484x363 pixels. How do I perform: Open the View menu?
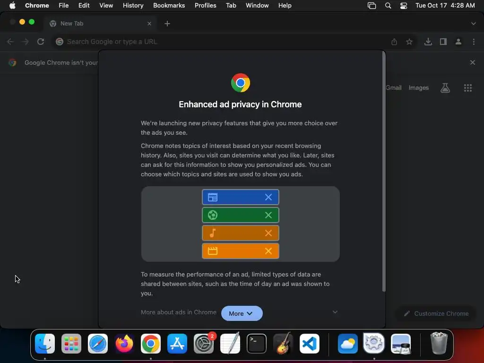click(x=106, y=5)
